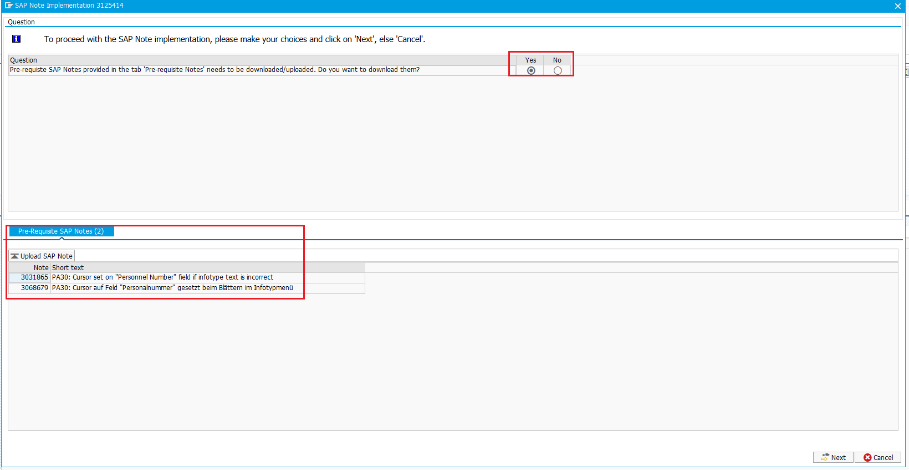Click the Note column header
Viewport: 909px width, 470px height.
41,268
